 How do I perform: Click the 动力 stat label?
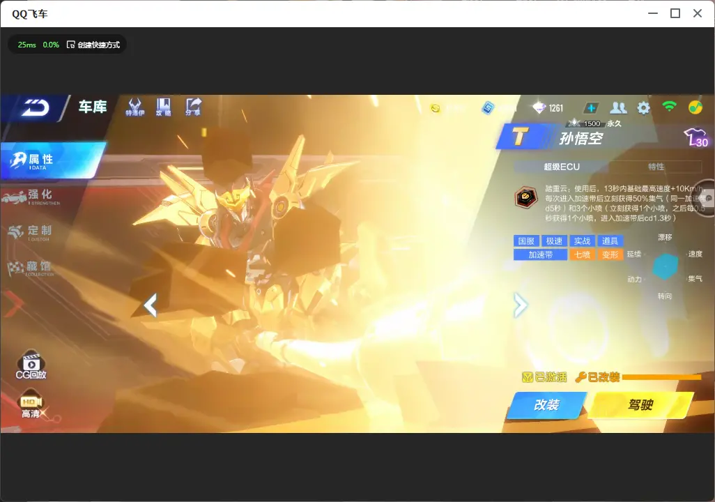point(634,279)
